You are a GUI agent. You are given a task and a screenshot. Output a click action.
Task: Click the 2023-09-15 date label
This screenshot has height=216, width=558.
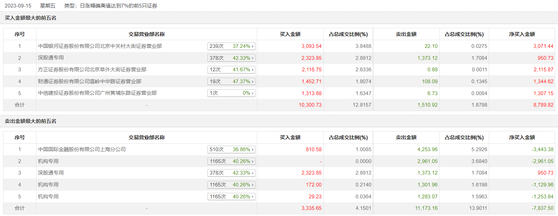click(x=18, y=6)
